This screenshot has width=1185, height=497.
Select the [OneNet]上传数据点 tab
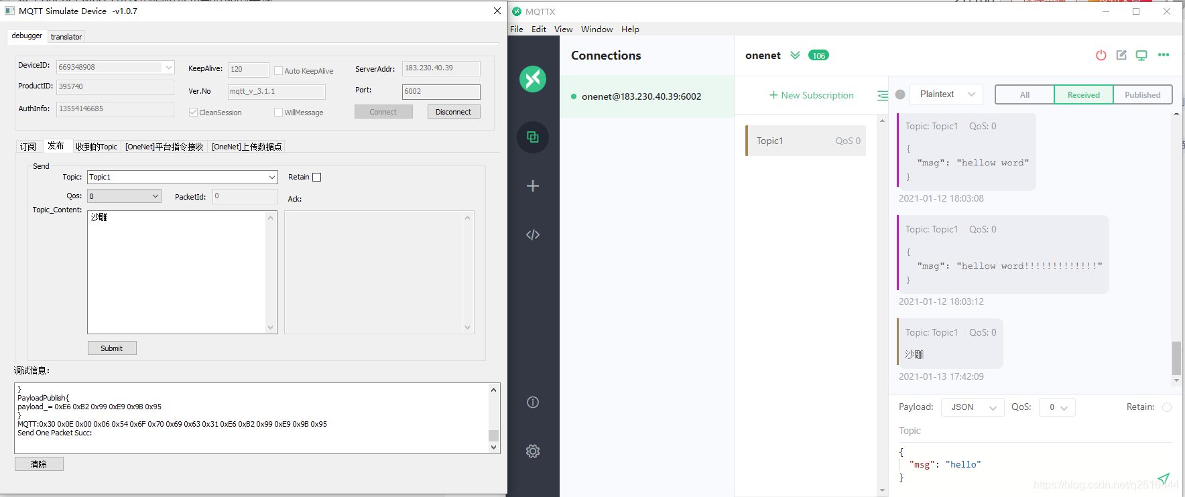[x=247, y=147]
